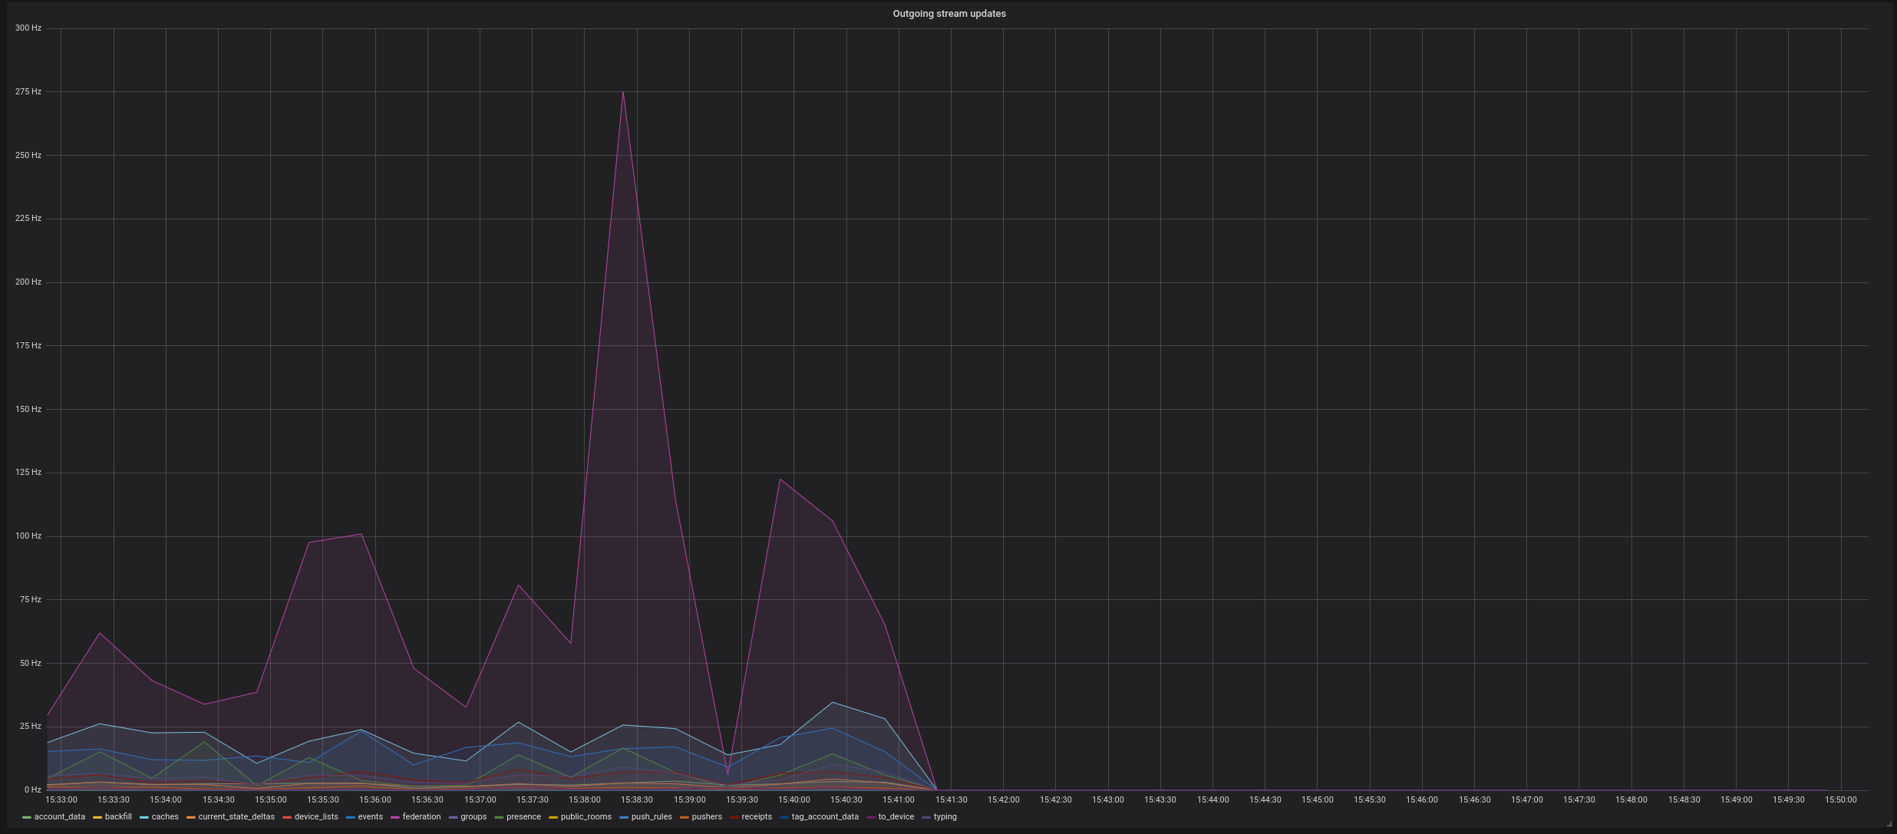Toggle the presence series label
1897x834 pixels.
pos(523,817)
